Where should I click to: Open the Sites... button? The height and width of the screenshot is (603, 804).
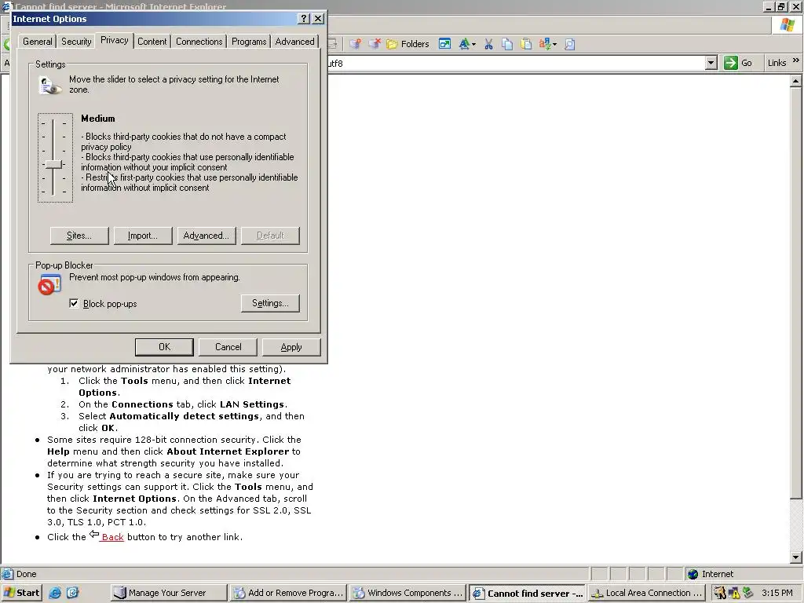[x=79, y=236]
